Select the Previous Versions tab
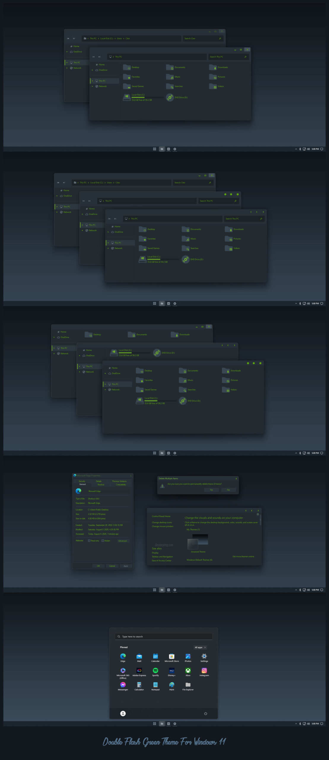The height and width of the screenshot is (760, 329). 119,481
